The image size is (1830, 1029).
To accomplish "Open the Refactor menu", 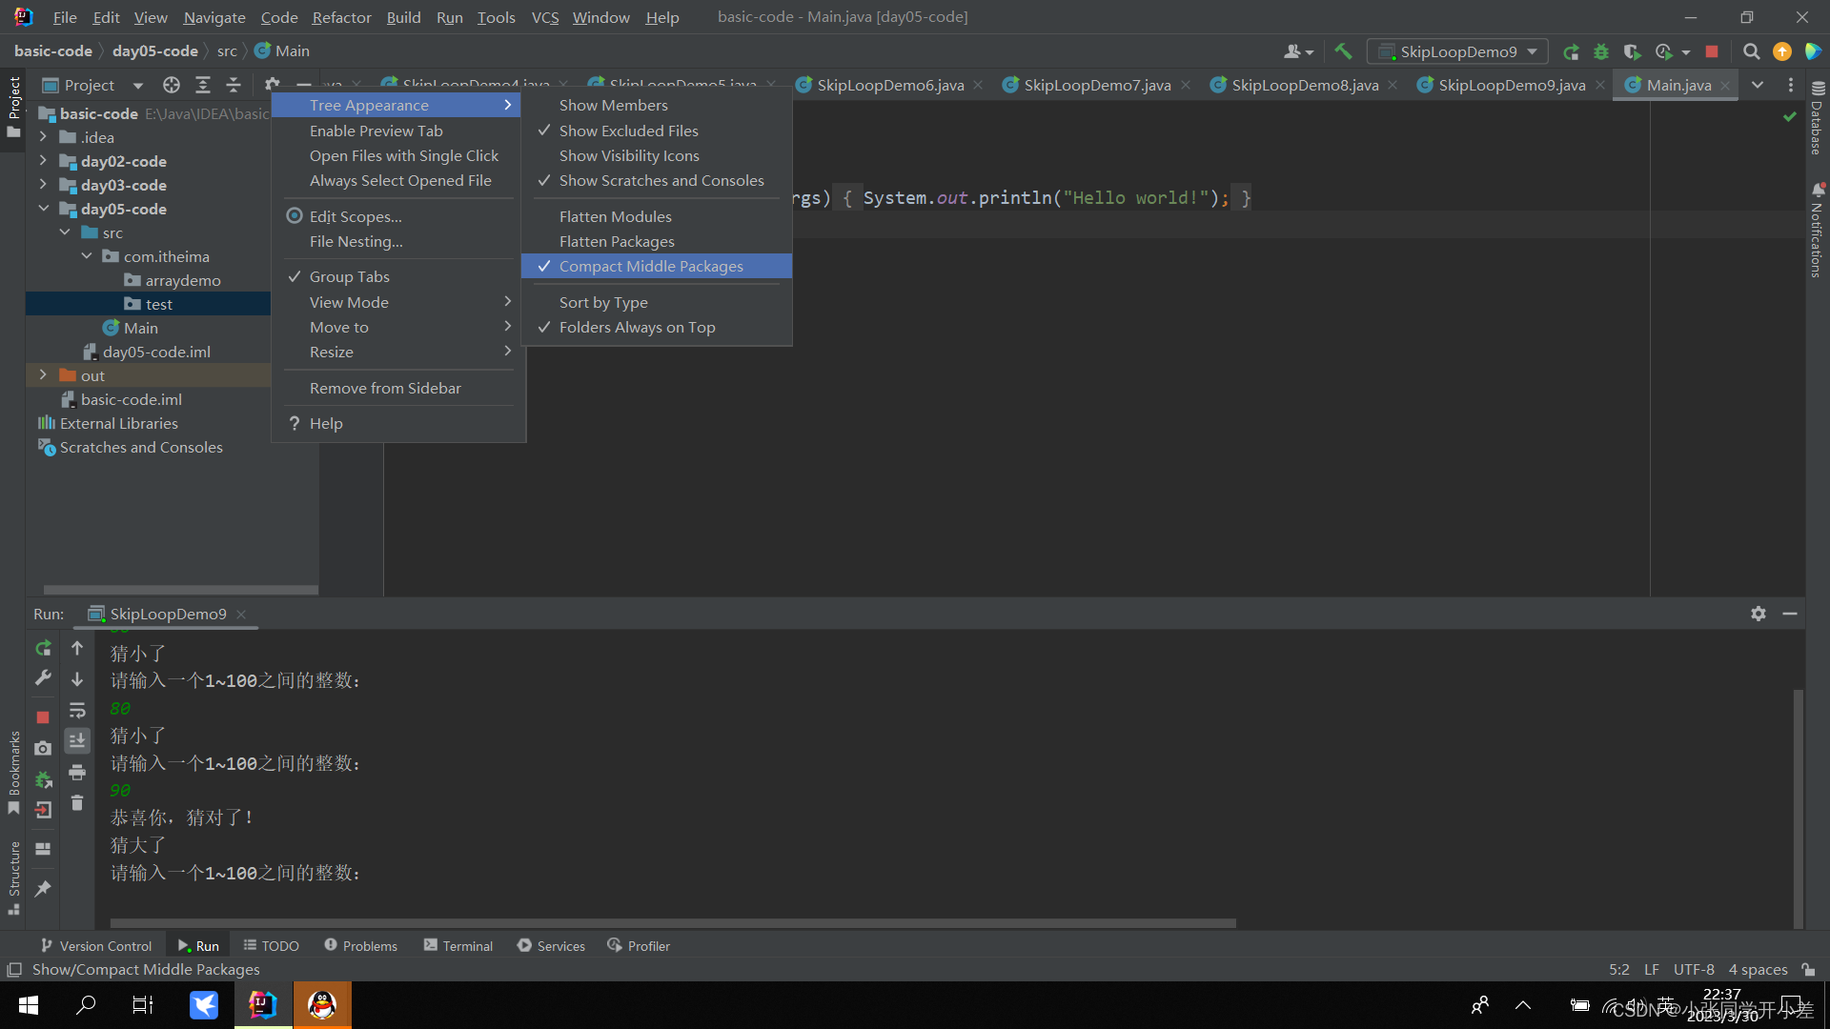I will [x=341, y=17].
